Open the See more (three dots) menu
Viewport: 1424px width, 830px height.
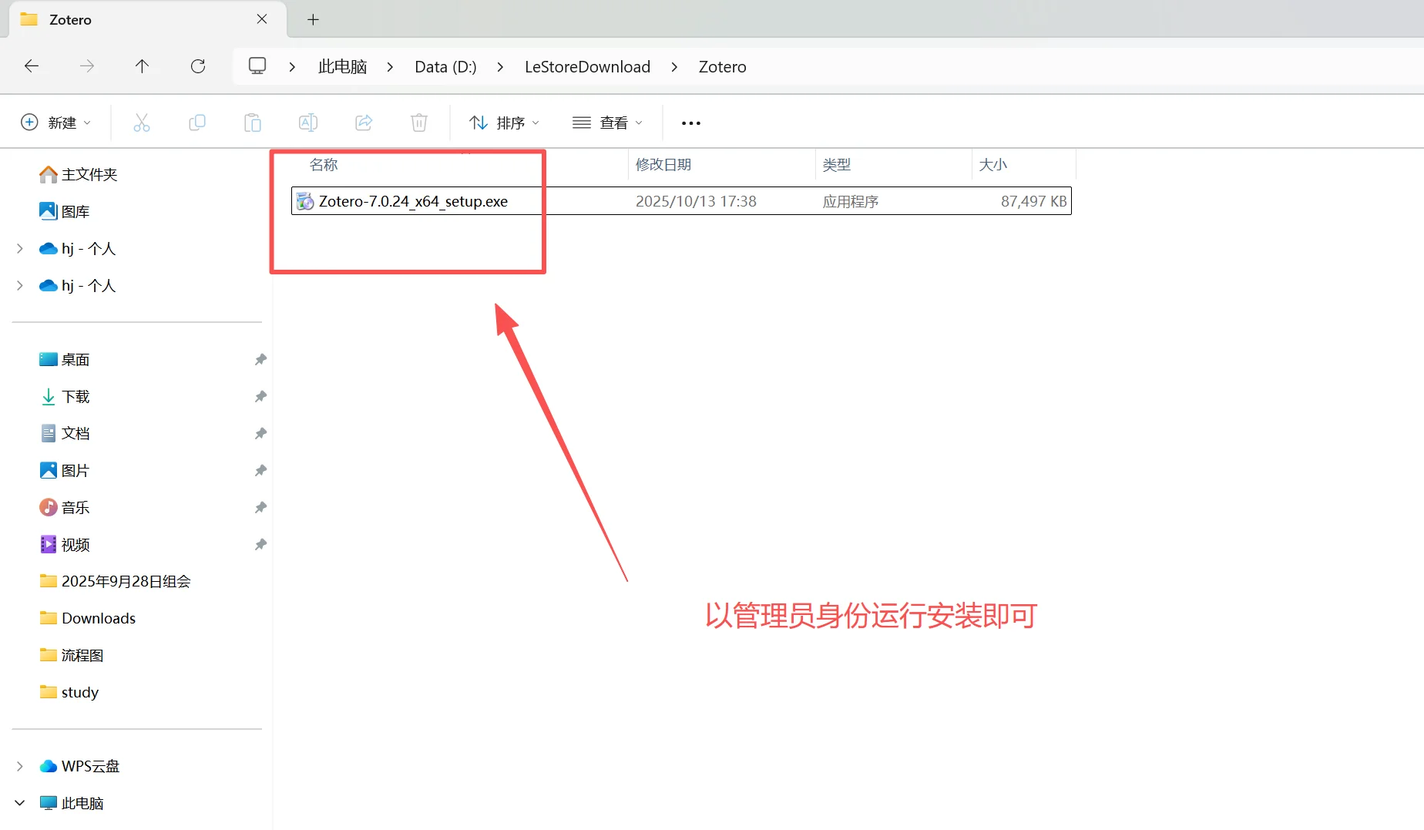(x=691, y=123)
